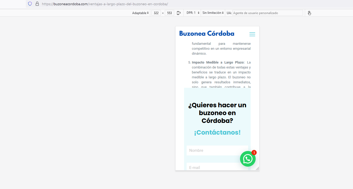Open the Adaptable device dropdown
Viewport: 353px width, 189px height.
(140, 13)
